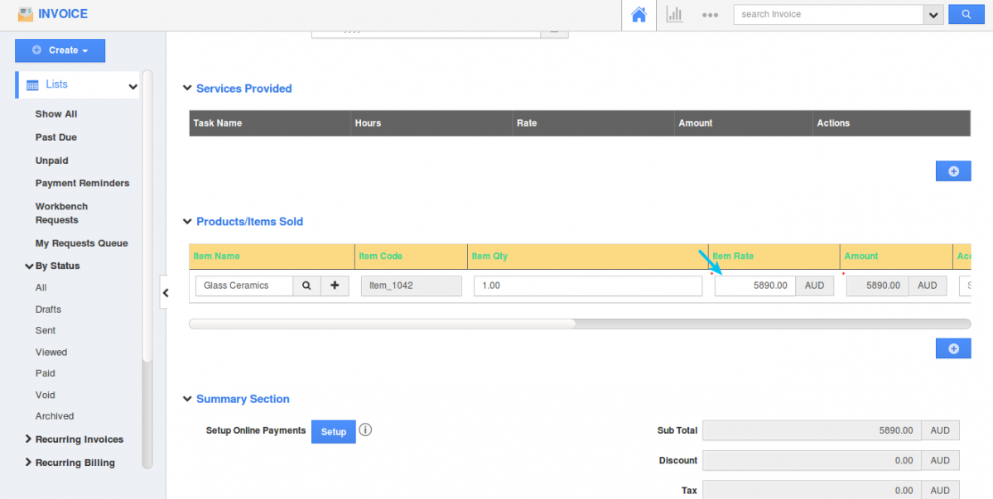The image size is (993, 499).
Task: Show Drafts status invoices
Action: (x=48, y=309)
